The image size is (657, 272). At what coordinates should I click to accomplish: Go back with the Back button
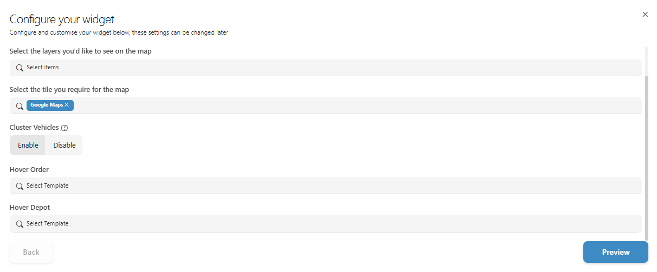pos(31,252)
